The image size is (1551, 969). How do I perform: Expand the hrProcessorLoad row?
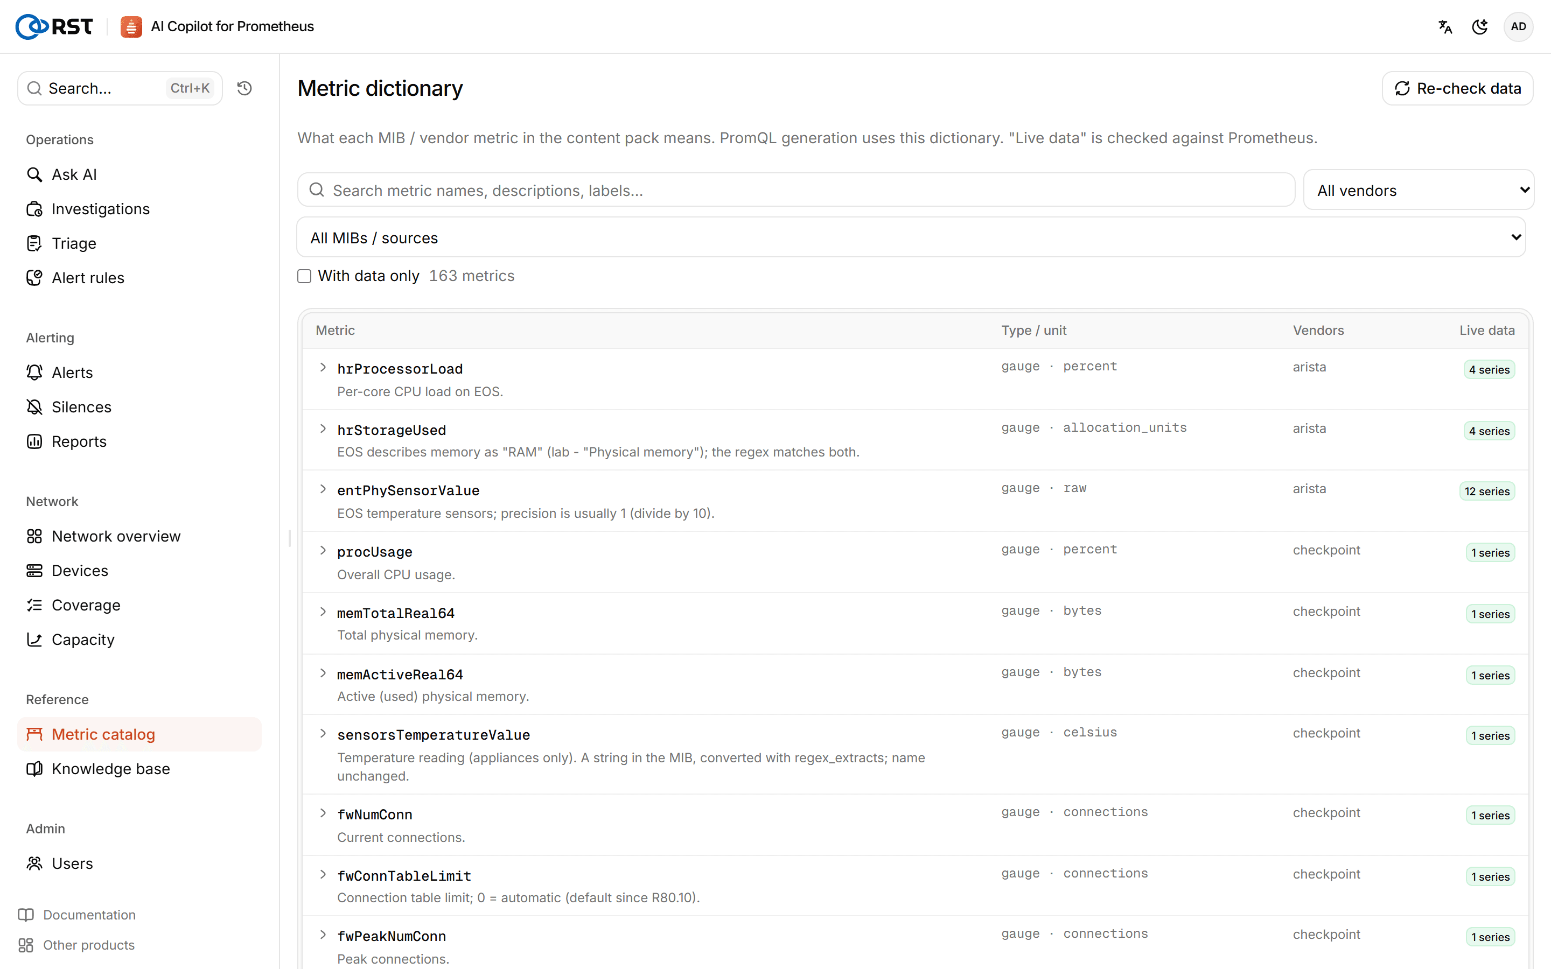323,368
